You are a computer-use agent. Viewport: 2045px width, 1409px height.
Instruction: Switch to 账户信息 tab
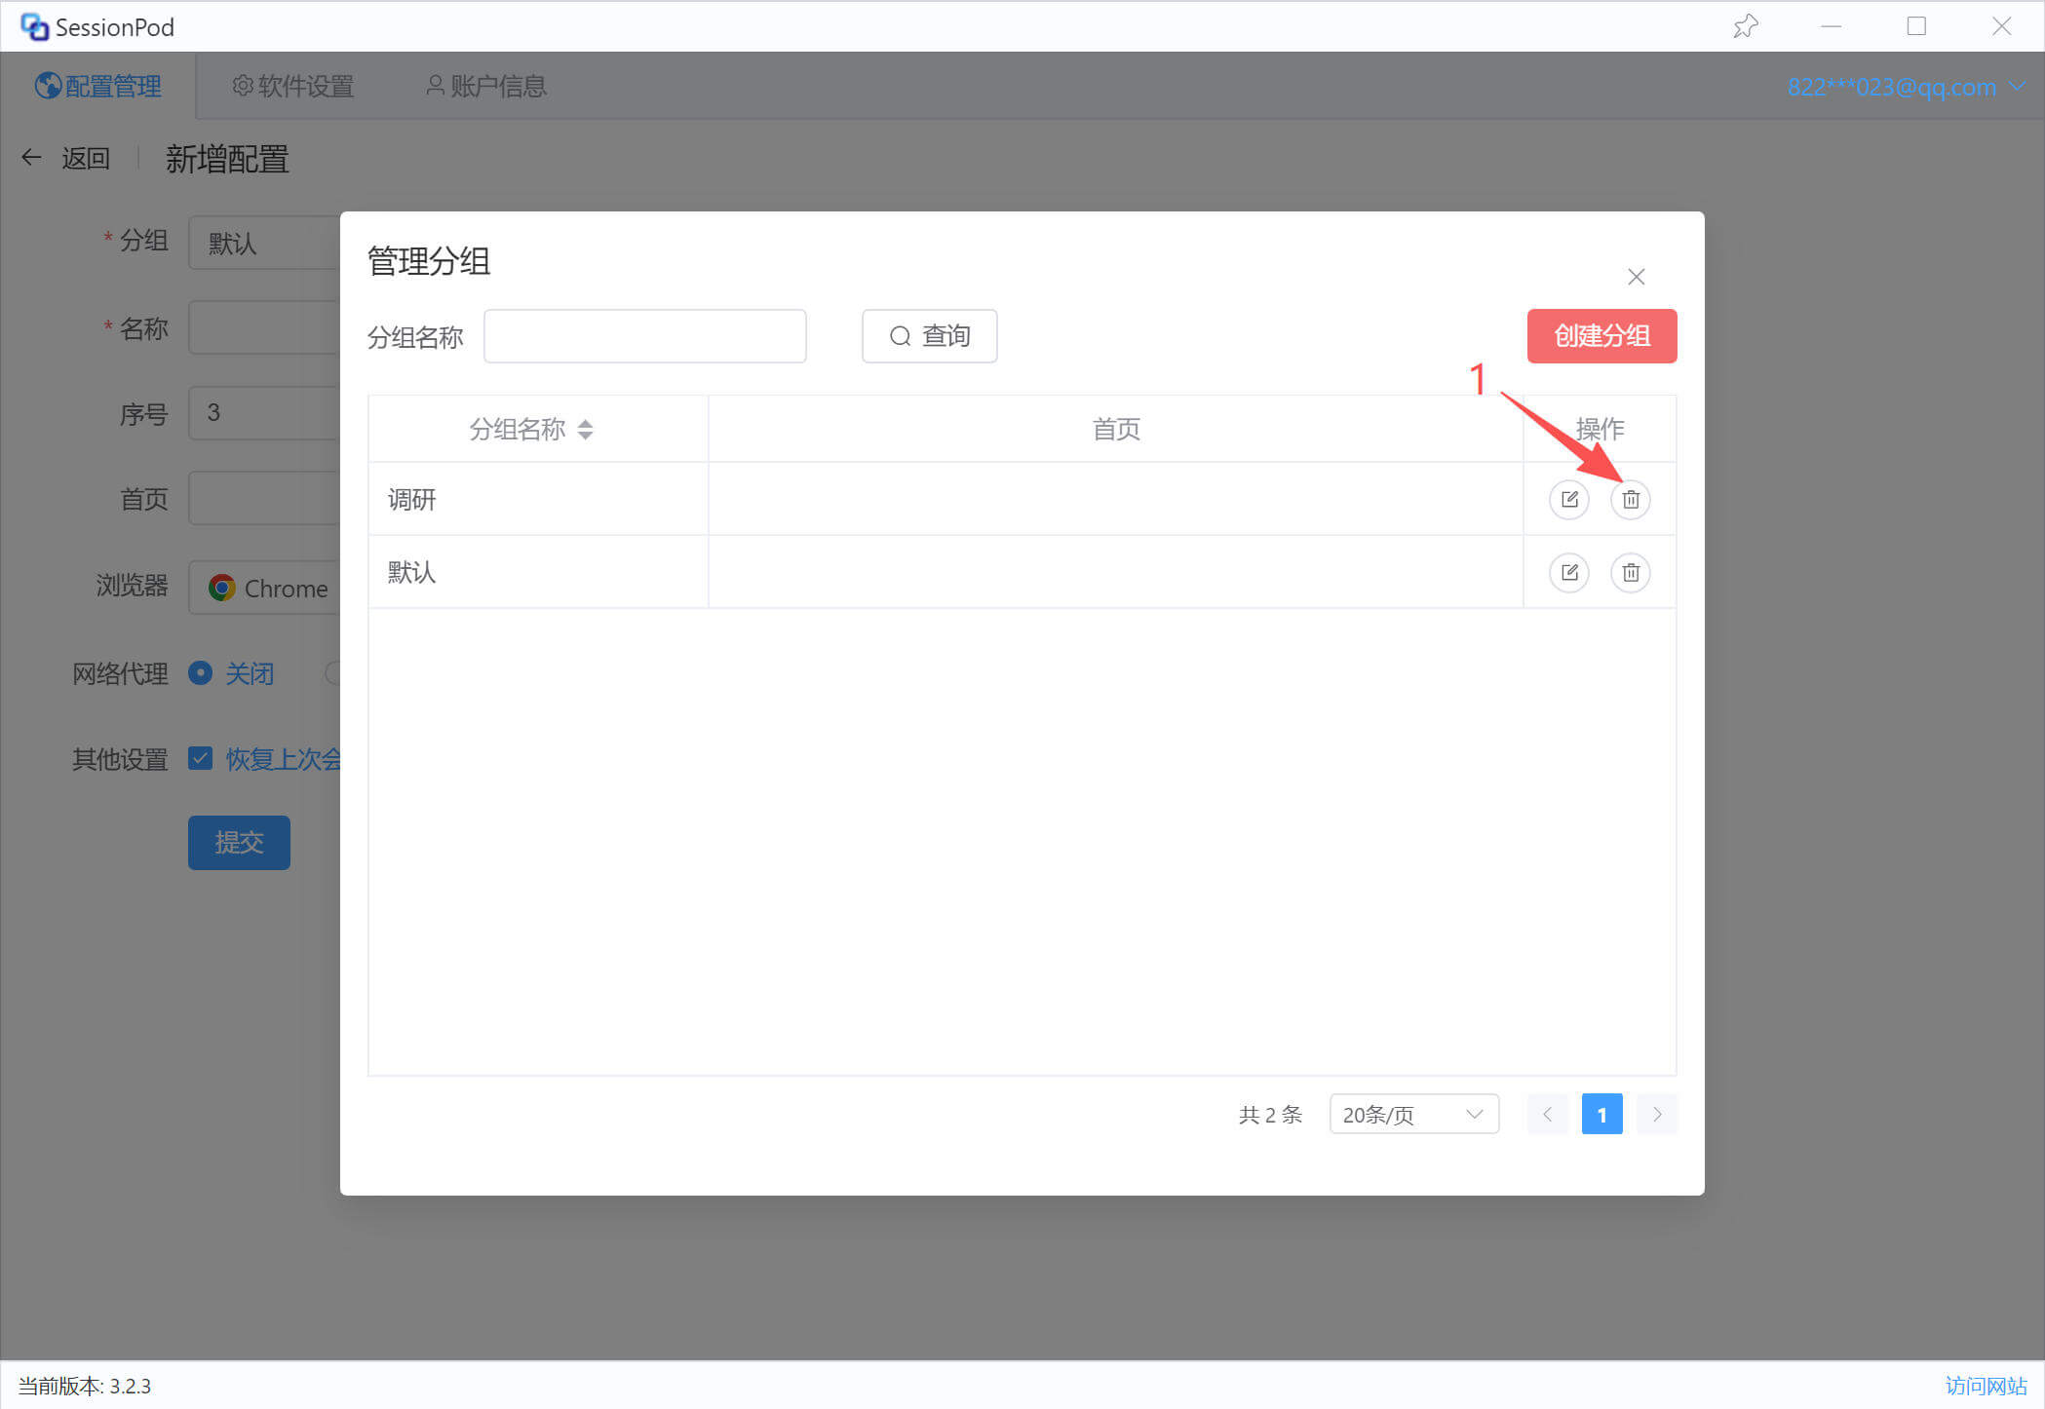tap(486, 87)
